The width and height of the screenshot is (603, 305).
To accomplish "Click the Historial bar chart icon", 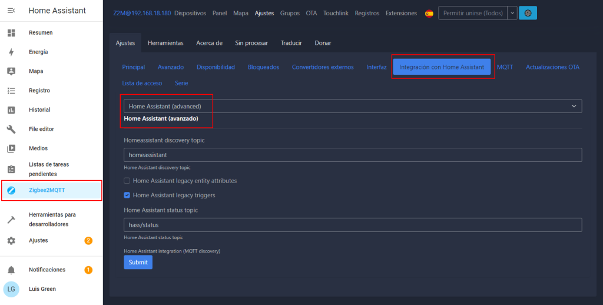I will click(11, 110).
